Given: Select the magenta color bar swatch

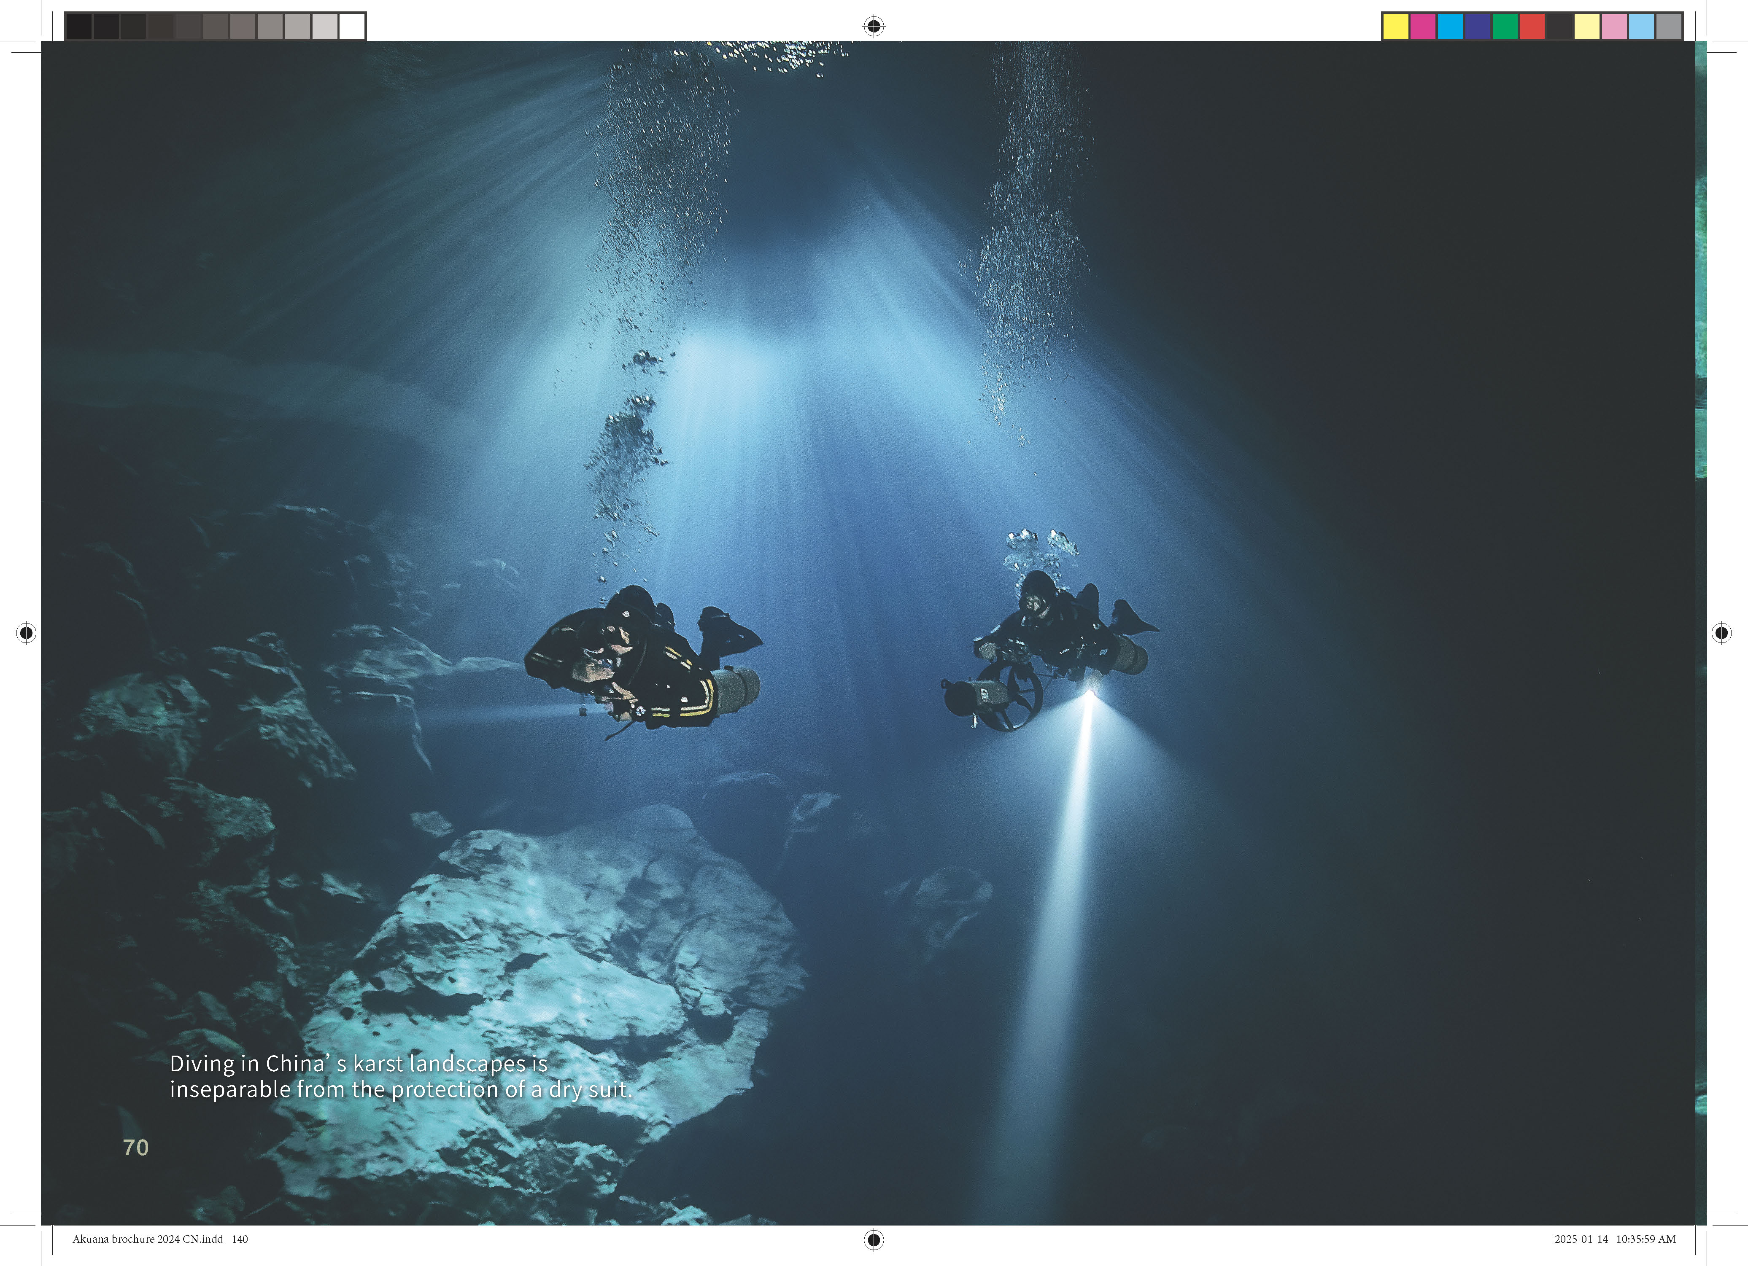Looking at the screenshot, I should pos(1423,26).
